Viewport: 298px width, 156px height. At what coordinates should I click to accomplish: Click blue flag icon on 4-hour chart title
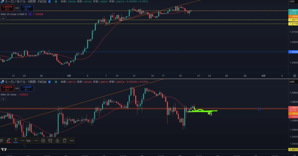coord(49,1)
